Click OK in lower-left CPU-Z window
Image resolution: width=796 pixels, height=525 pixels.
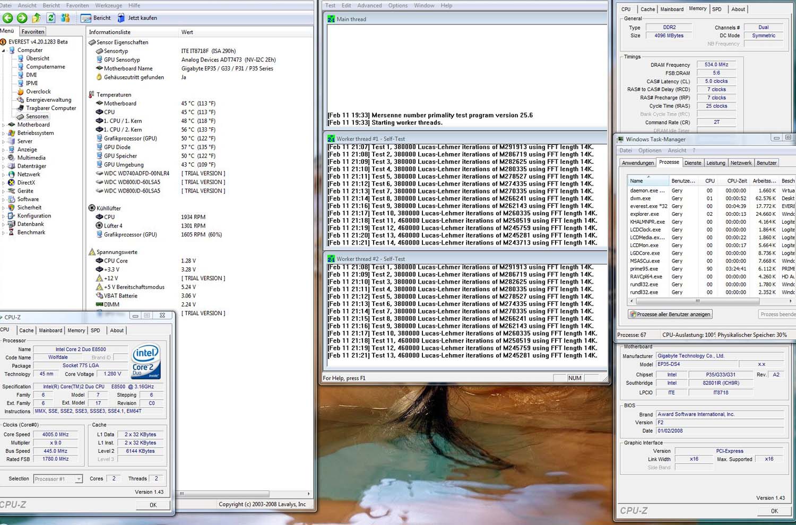point(153,505)
